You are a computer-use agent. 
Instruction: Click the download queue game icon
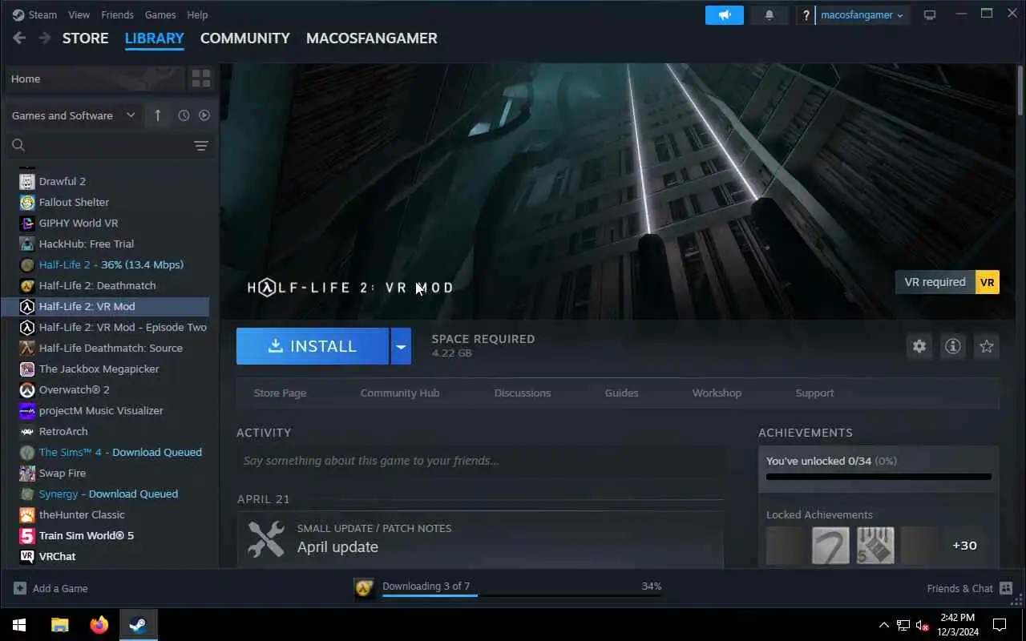tap(364, 589)
